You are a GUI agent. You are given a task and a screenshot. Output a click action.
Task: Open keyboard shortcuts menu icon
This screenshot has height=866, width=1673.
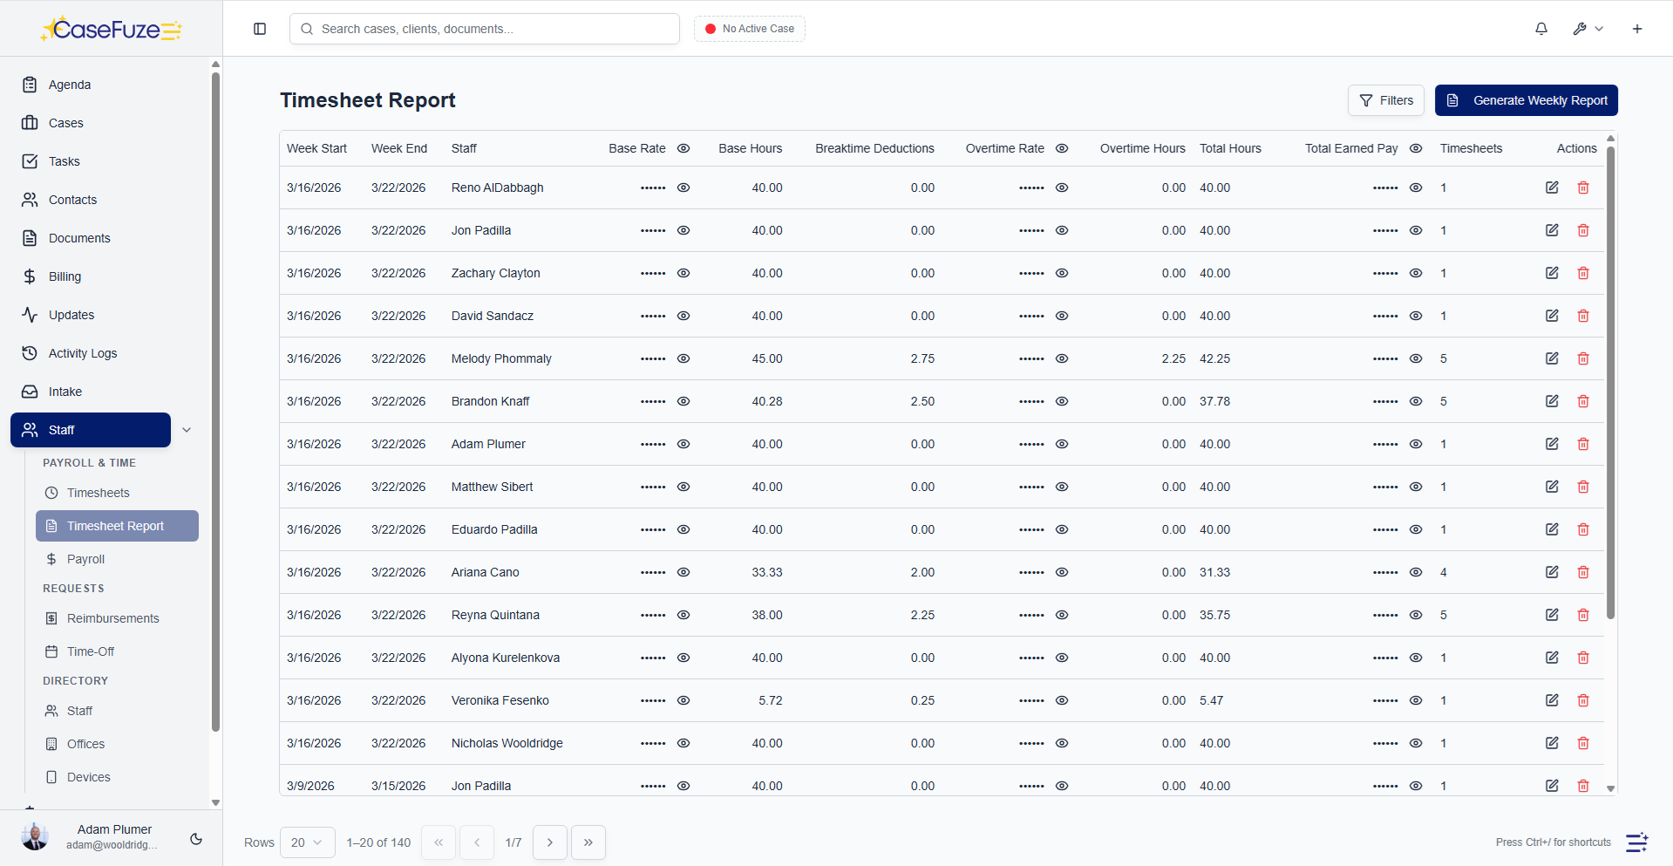pyautogui.click(x=1636, y=842)
